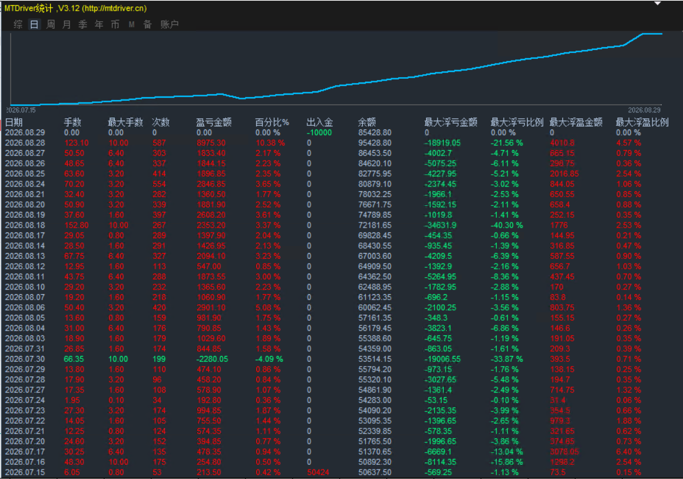Select the 2026.08.21 date cell
The image size is (683, 479).
click(25, 194)
